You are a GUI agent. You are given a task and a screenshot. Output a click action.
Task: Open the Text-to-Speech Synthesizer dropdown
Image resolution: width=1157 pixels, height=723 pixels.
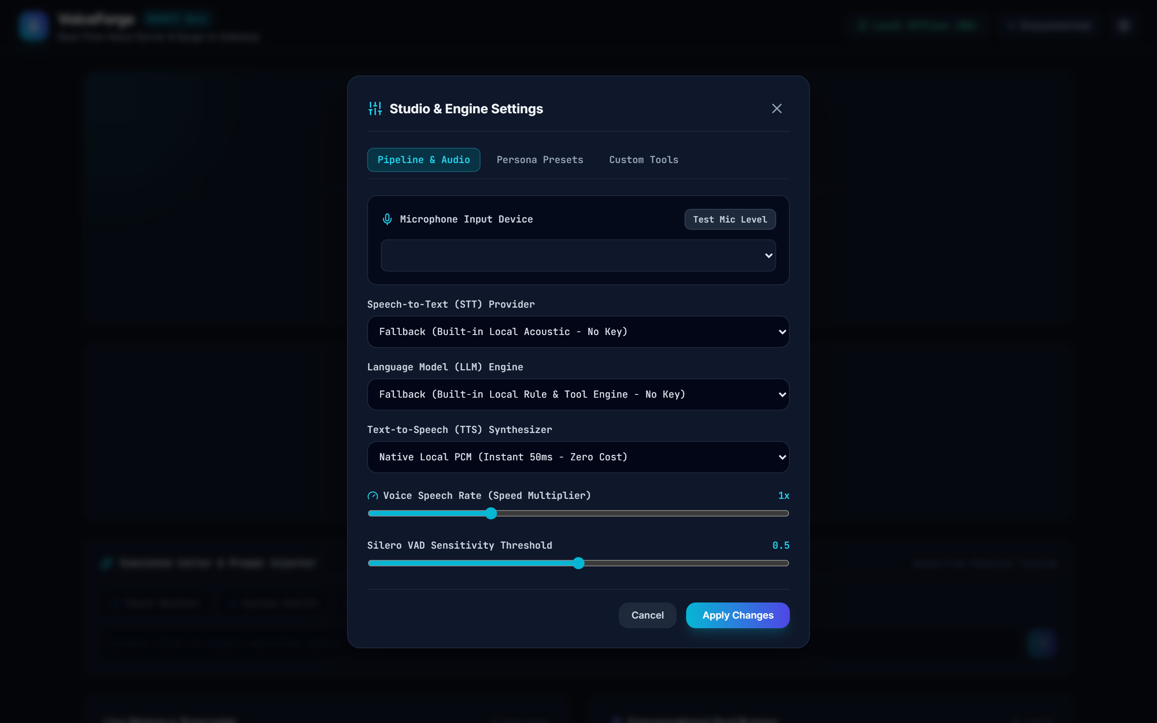(x=578, y=457)
